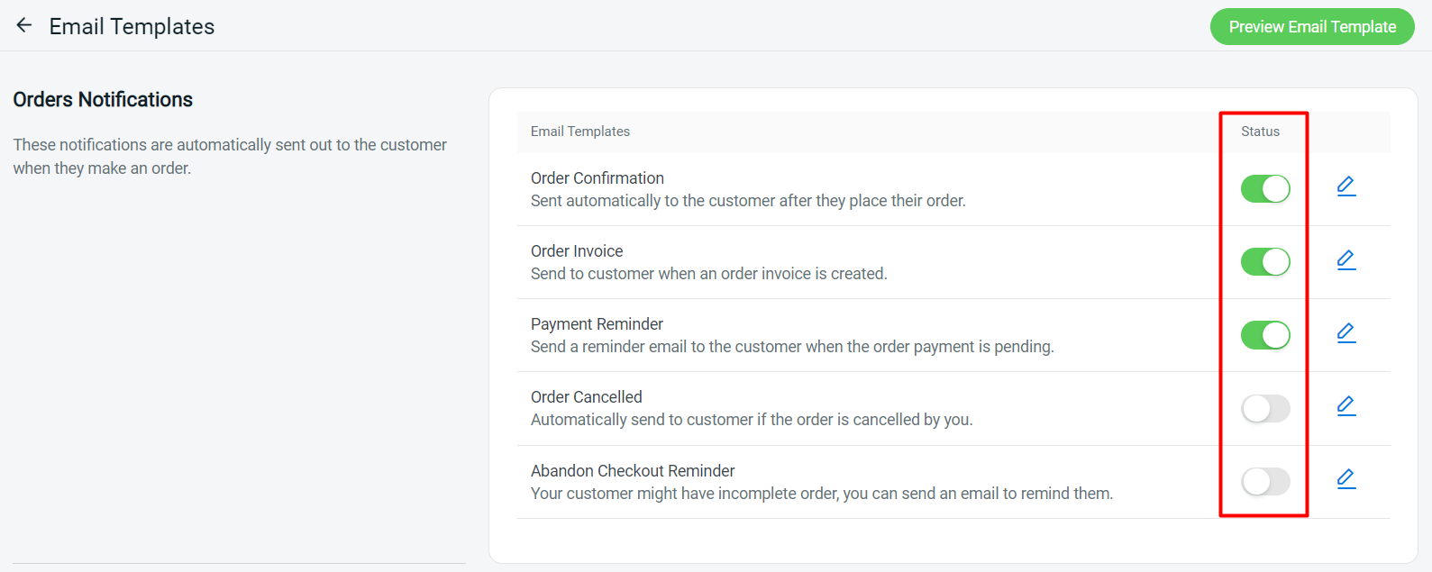Click the Preview Email Template button
The image size is (1432, 572).
1311,26
